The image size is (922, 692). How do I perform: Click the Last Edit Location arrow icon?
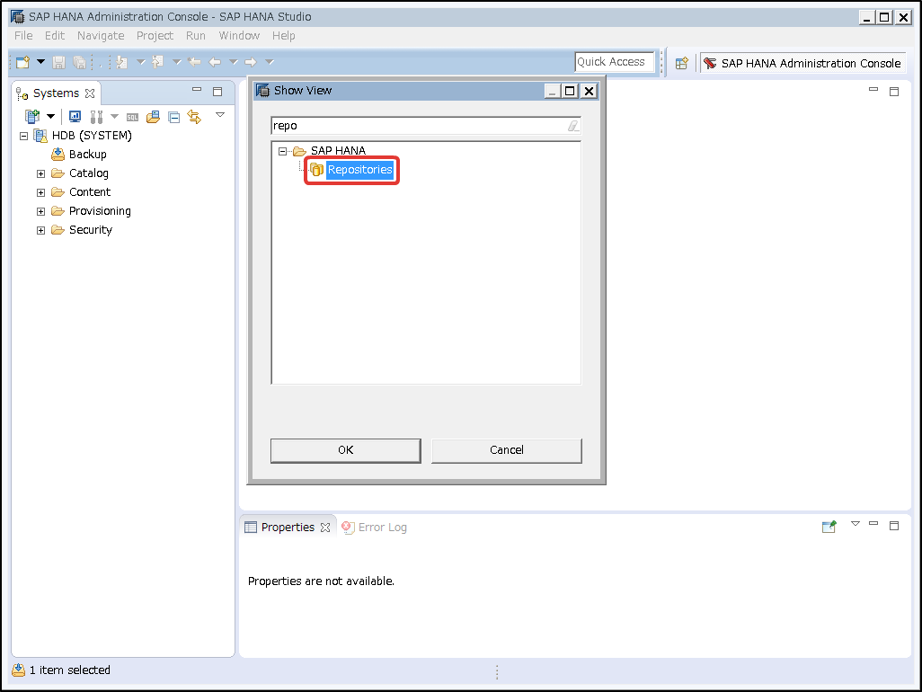(194, 62)
